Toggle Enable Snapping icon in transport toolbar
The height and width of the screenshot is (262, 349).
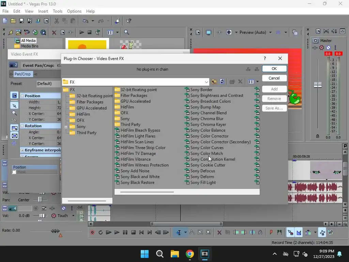click(290, 232)
